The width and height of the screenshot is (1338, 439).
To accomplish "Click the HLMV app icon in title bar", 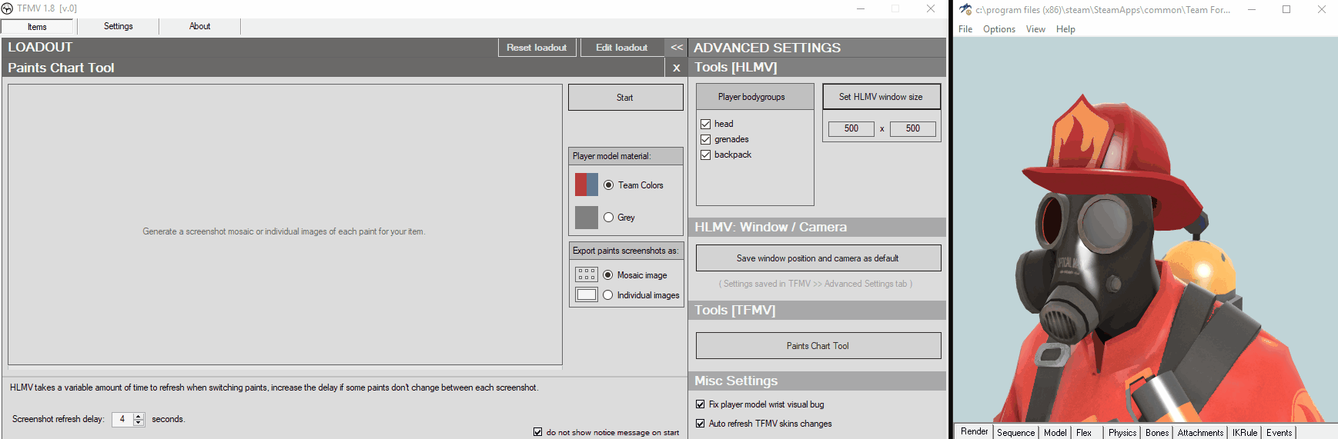I will [965, 9].
